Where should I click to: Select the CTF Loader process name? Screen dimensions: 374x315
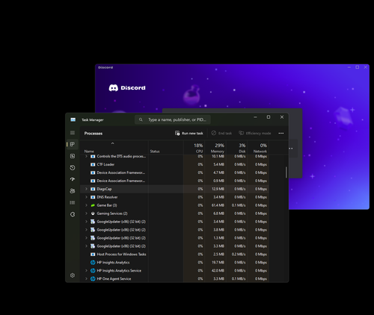[x=105, y=164]
